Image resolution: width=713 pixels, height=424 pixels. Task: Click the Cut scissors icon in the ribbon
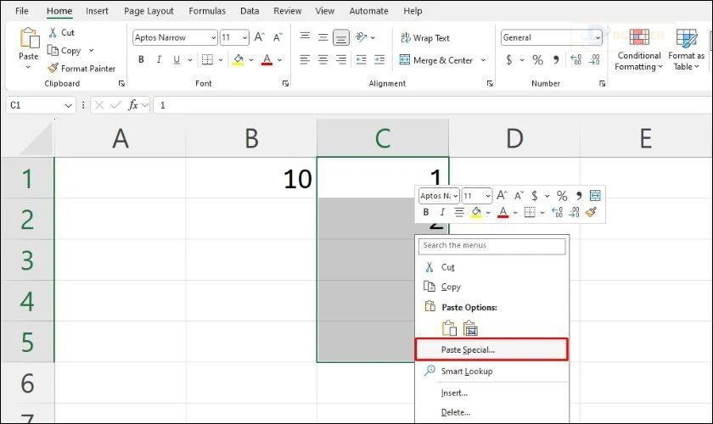click(53, 32)
